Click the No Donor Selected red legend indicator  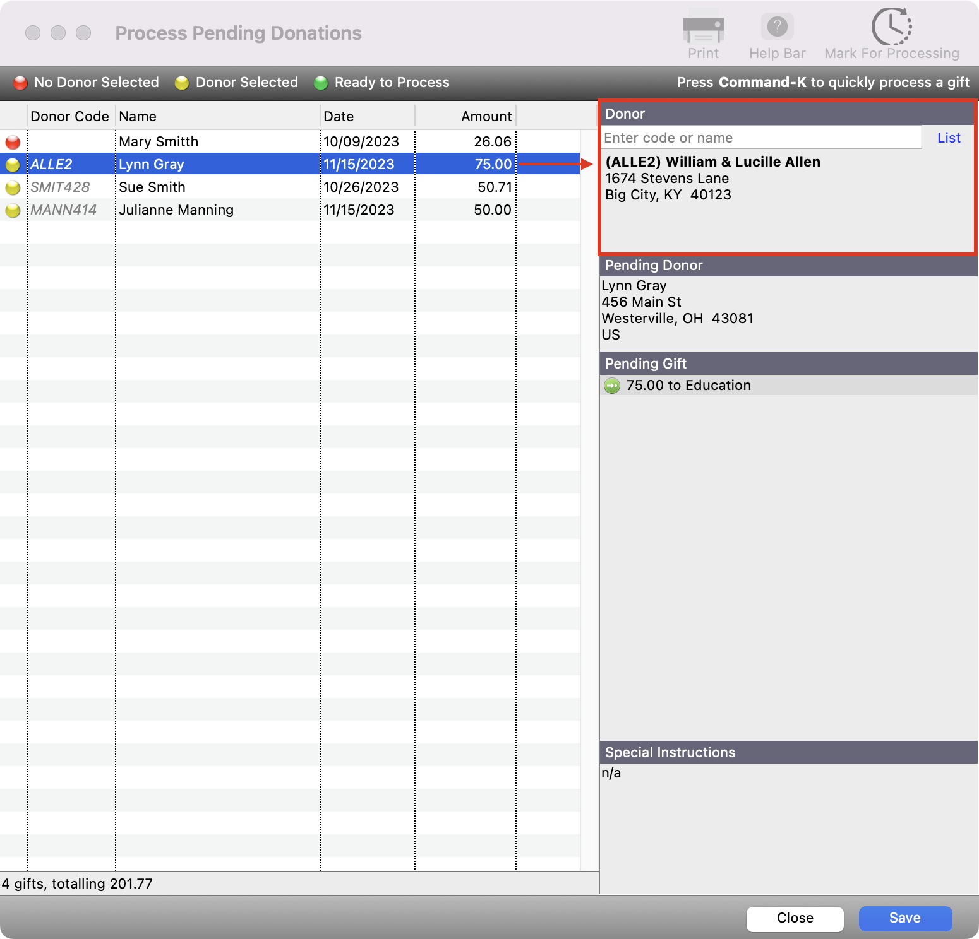pos(20,82)
